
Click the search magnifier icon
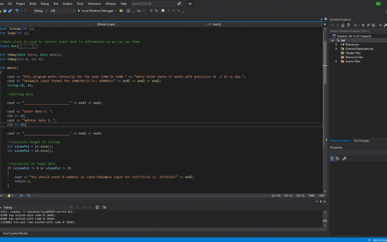point(179,4)
